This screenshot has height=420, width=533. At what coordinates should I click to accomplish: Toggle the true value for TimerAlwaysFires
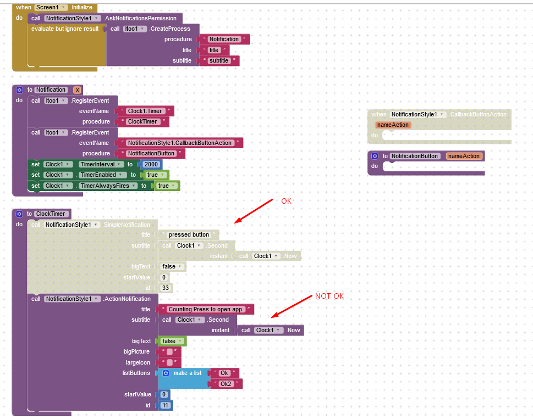(x=166, y=186)
